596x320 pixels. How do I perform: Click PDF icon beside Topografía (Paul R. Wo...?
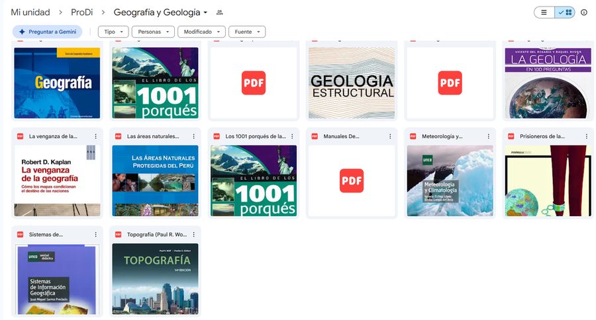click(x=119, y=235)
